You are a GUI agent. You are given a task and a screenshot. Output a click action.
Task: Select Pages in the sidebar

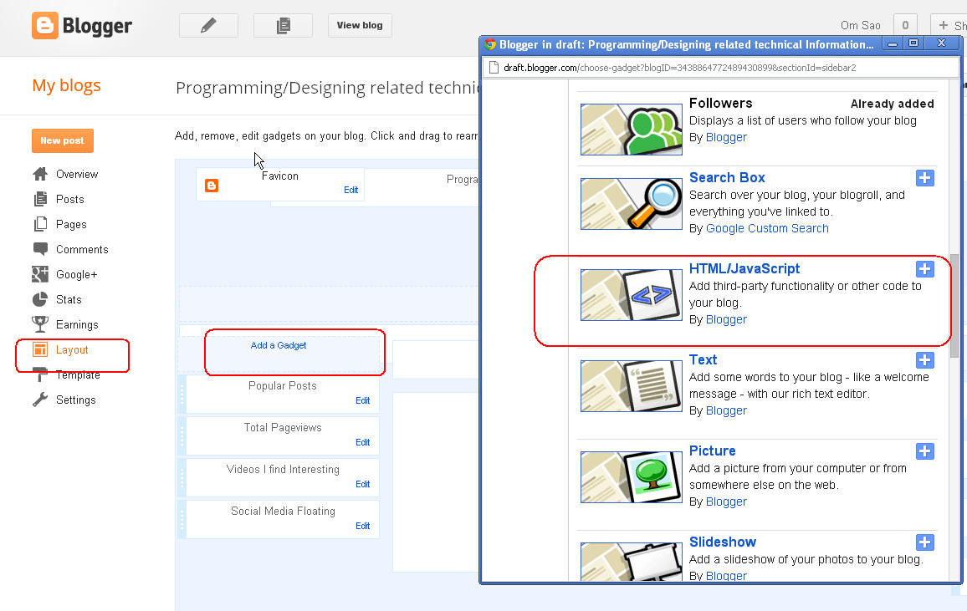coord(71,224)
